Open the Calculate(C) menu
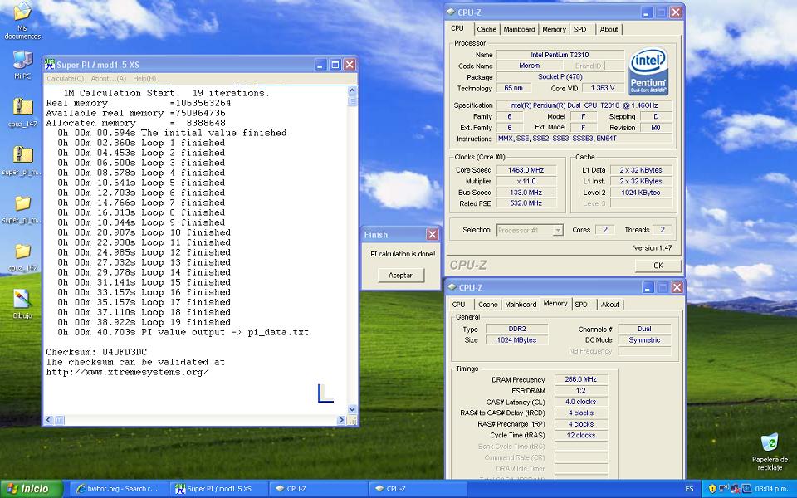 tap(65, 78)
